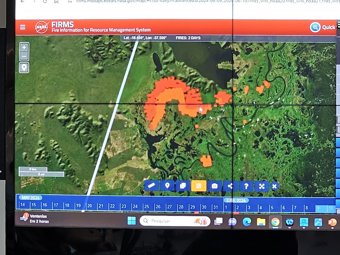This screenshot has width=340, height=255.
Task: Open the Quick search magnifier icon
Action: tap(315, 27)
